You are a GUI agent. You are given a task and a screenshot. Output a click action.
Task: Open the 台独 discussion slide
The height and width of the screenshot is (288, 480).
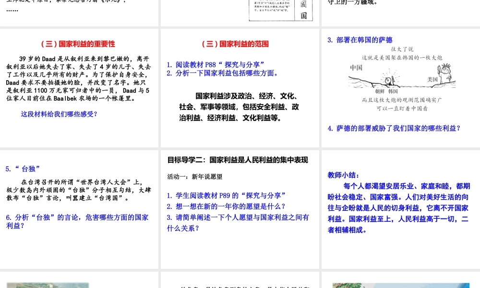79,209
